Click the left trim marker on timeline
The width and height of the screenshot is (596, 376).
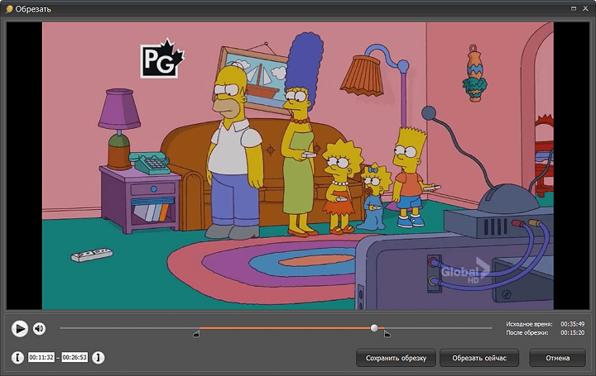point(196,334)
